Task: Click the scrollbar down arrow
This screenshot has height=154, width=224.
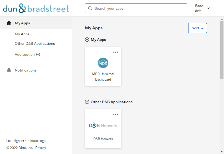Action: 222,152
